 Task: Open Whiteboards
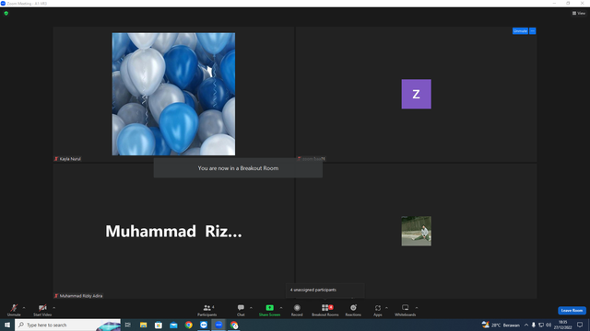[406, 310]
